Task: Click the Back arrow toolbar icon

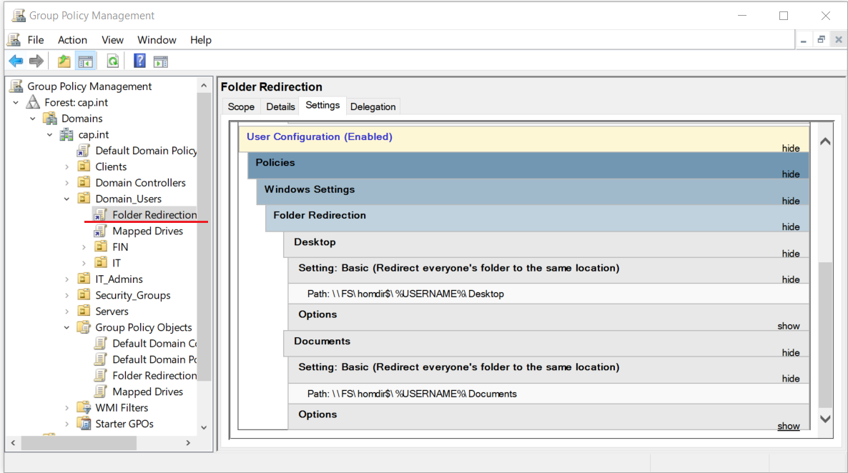Action: [x=16, y=61]
